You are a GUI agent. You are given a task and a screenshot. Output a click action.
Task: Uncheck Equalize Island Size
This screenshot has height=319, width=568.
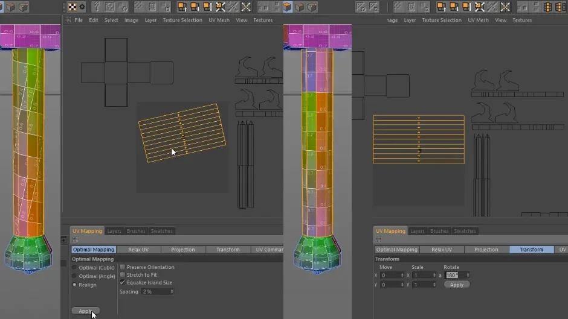[x=123, y=282]
